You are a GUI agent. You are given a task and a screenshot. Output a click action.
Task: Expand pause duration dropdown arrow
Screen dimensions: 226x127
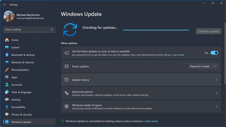215,66
